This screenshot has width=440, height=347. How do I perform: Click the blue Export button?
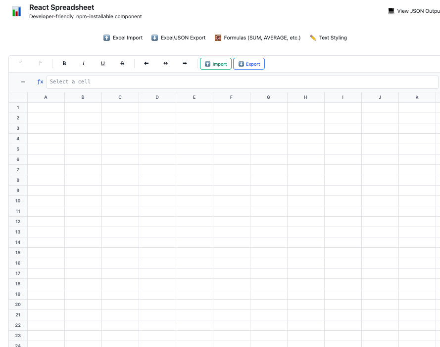pyautogui.click(x=249, y=64)
